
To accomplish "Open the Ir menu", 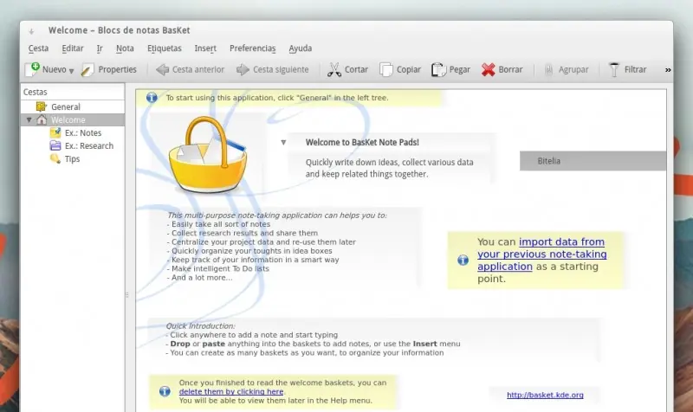I will 100,48.
